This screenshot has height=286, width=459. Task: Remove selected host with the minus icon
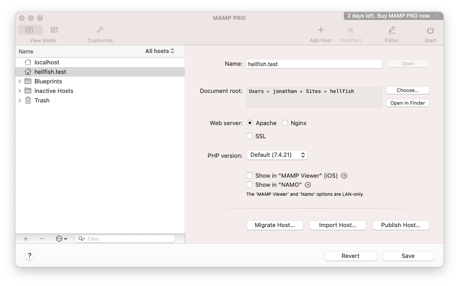coord(42,238)
